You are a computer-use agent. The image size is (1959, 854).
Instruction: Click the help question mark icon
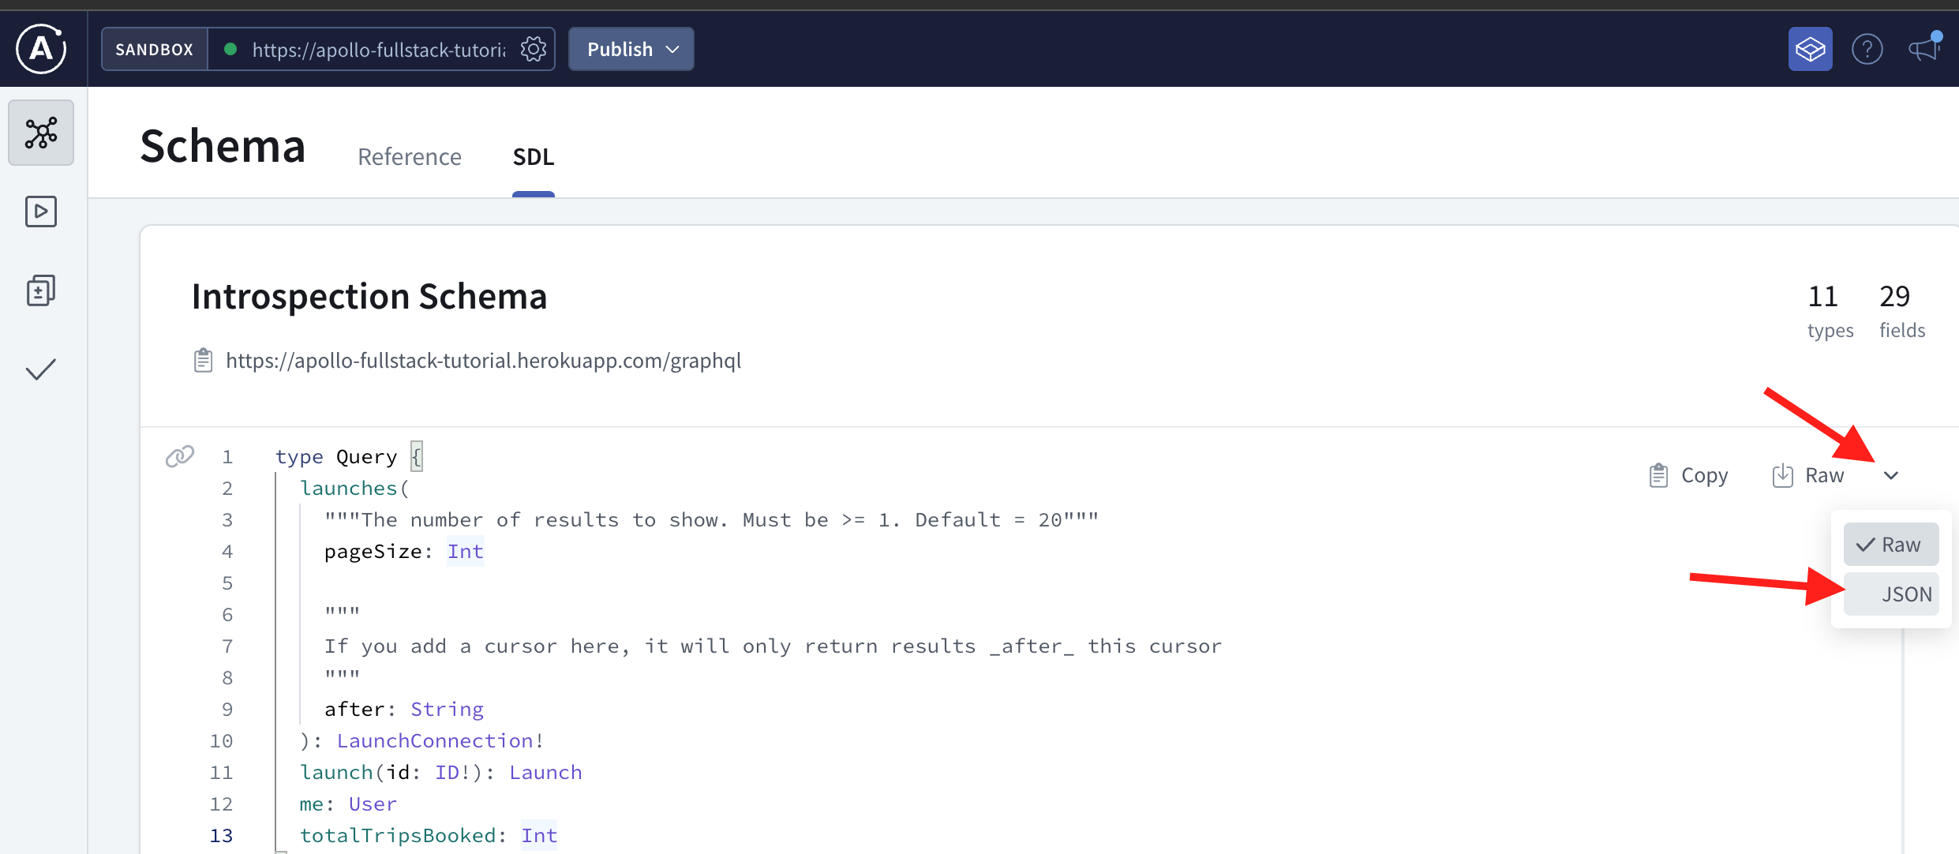click(1867, 50)
